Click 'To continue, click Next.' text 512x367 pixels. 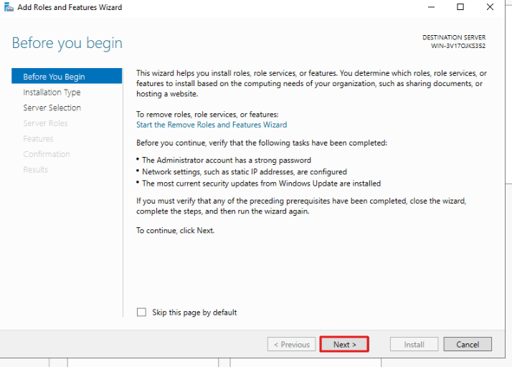point(176,231)
